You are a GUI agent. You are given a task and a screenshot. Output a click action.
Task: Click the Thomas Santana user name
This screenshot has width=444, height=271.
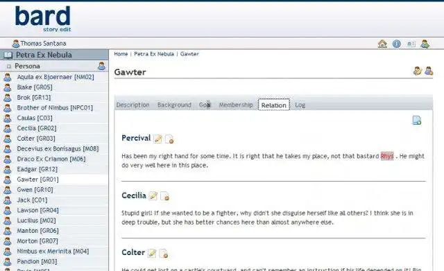pos(43,44)
